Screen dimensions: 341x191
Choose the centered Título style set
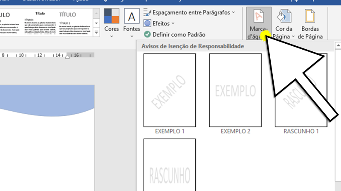point(40,23)
